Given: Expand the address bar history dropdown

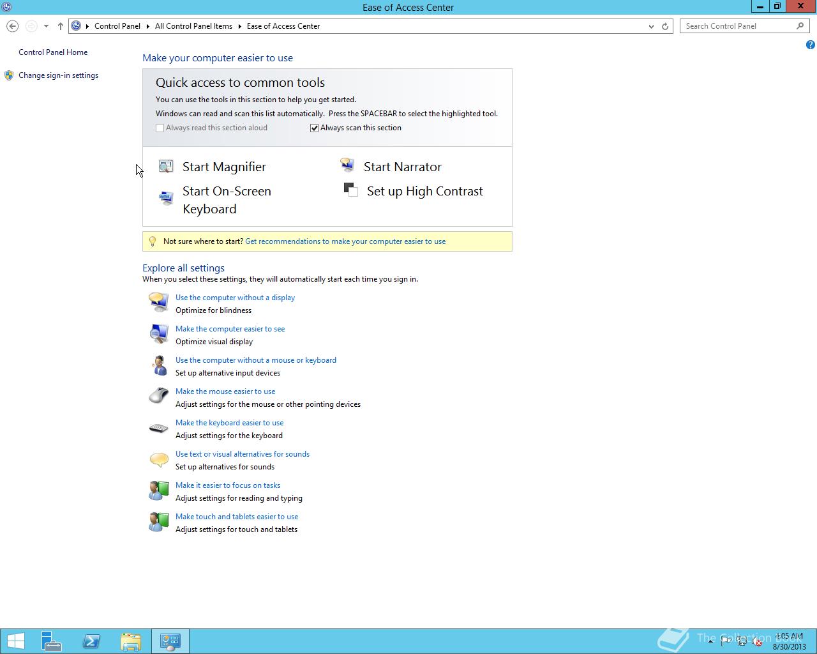Looking at the screenshot, I should [x=651, y=26].
